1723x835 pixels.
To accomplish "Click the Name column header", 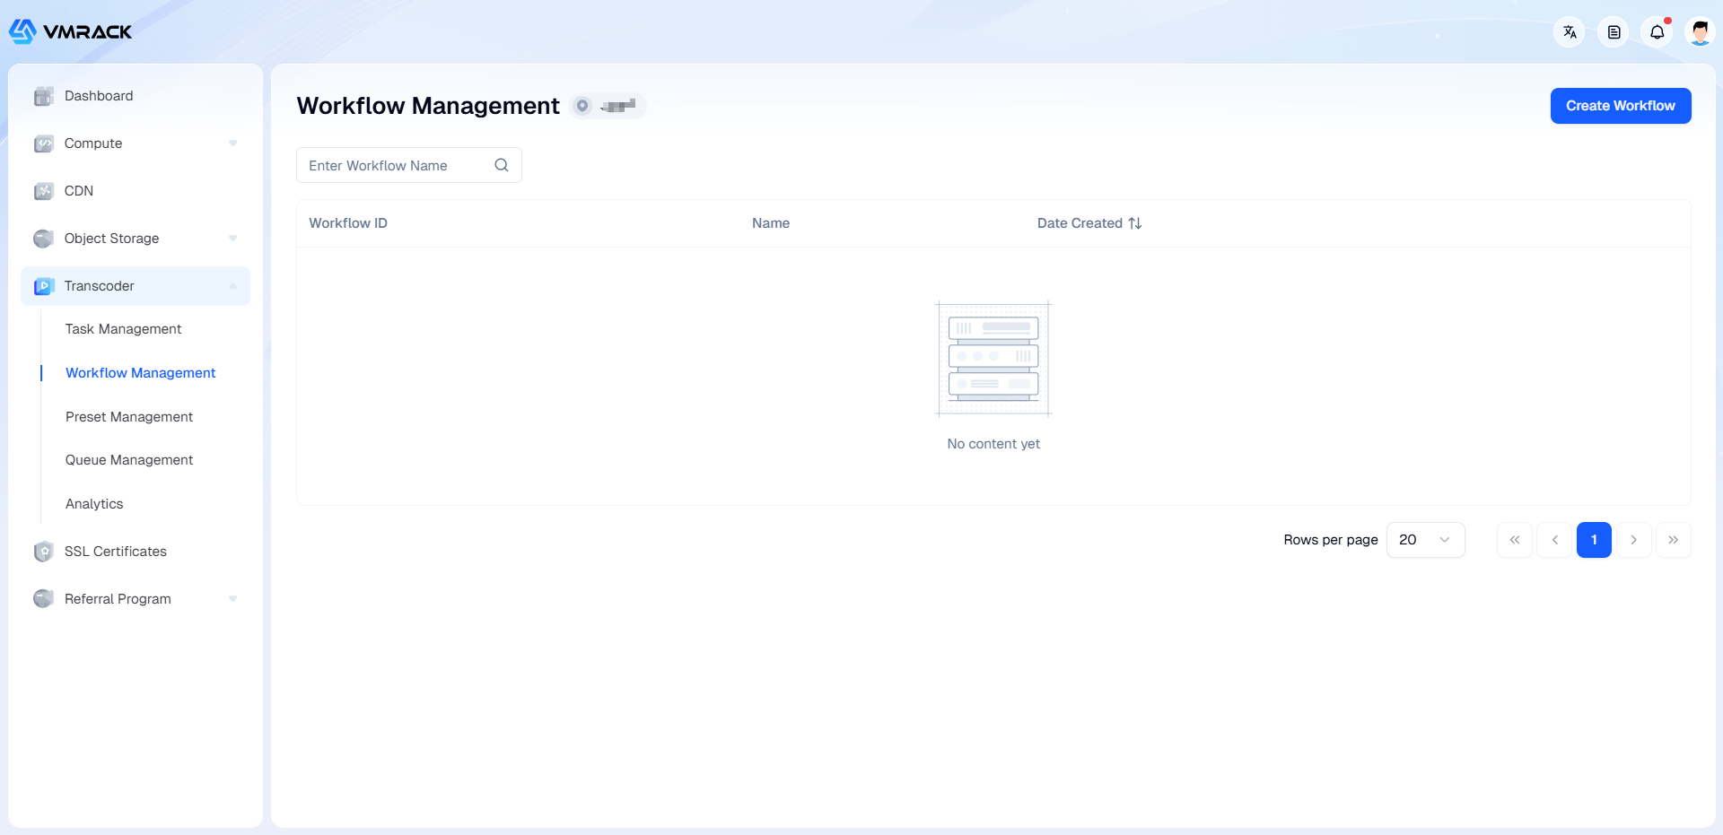I will [x=771, y=223].
